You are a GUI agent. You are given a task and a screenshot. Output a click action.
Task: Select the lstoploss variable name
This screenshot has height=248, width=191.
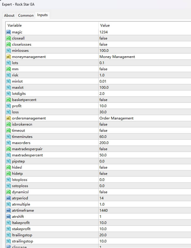[20, 180]
